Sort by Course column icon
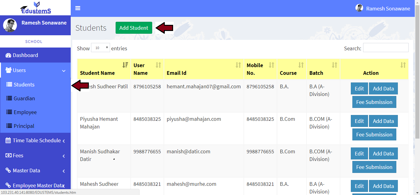This screenshot has width=420, height=195. click(301, 65)
